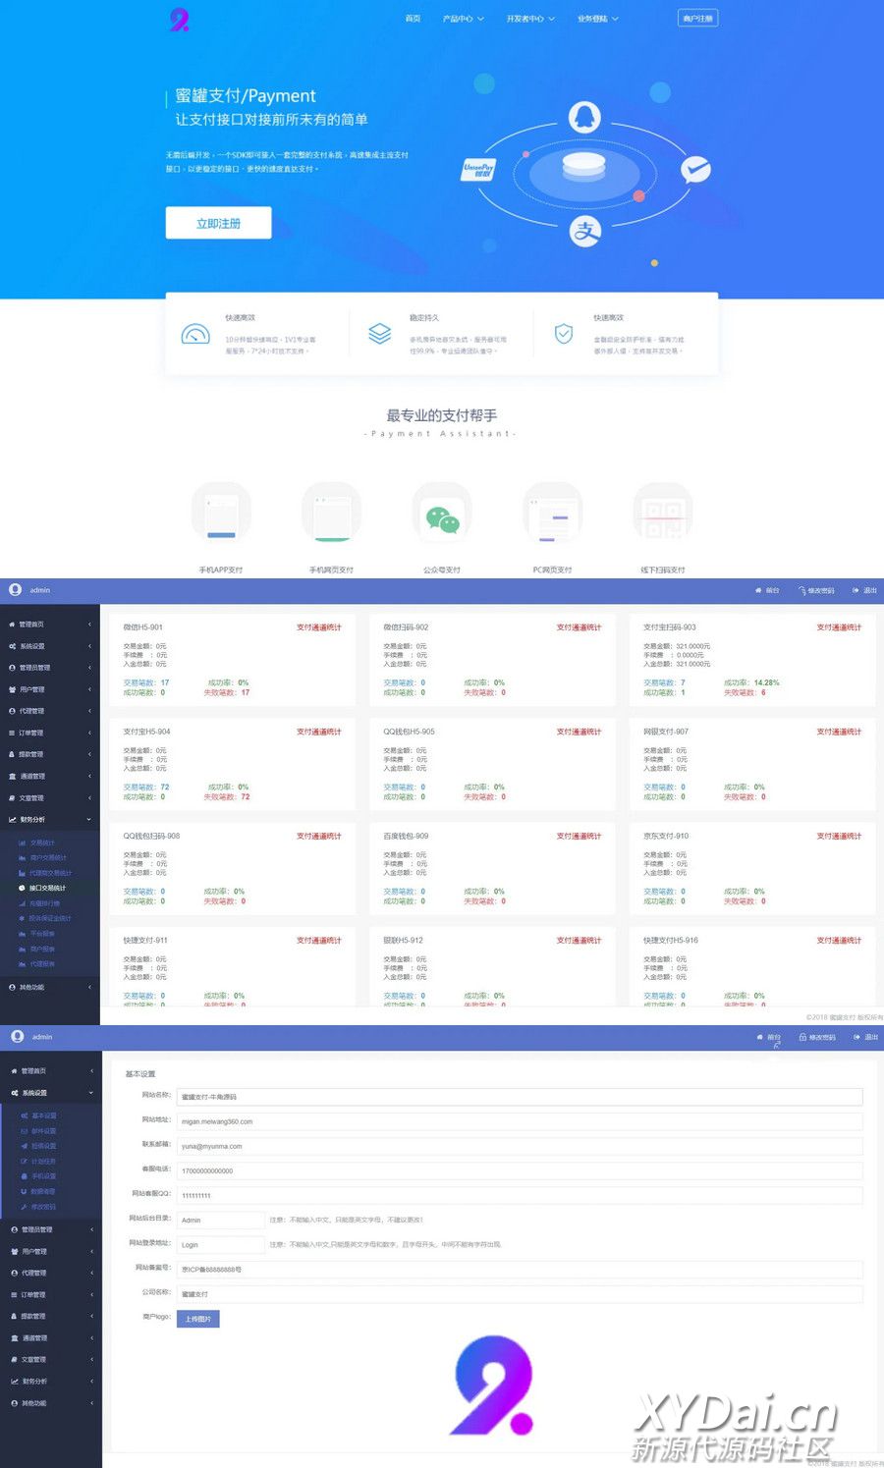The width and height of the screenshot is (884, 1468).
Task: Click the speedometer icon beside 快速高效
Action: point(195,334)
